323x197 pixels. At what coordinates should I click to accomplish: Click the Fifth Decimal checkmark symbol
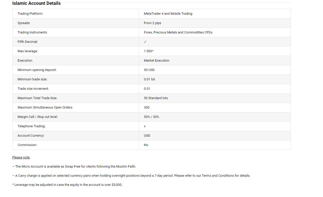145,42
